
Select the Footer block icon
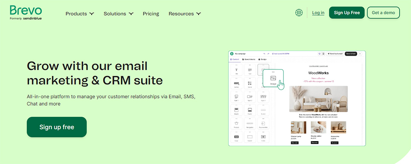250,110
